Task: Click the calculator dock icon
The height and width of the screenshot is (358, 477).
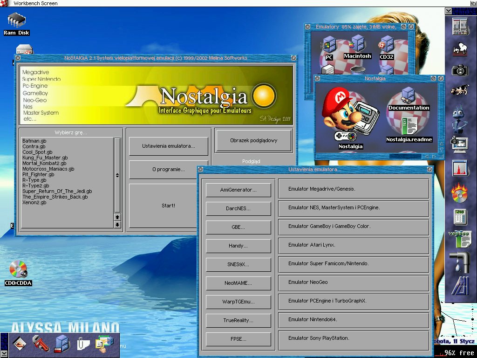Action: coord(460,217)
